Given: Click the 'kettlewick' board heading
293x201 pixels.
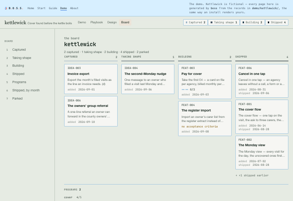Looking at the screenshot, I should click(x=80, y=44).
